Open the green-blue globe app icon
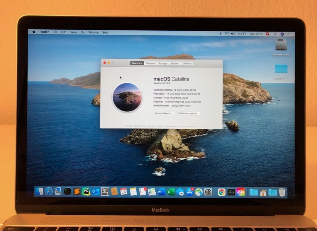This screenshot has width=317, height=231. click(x=199, y=192)
